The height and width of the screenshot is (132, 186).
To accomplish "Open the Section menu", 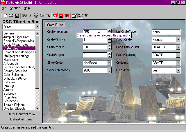I will pyautogui.click(x=15, y=8).
